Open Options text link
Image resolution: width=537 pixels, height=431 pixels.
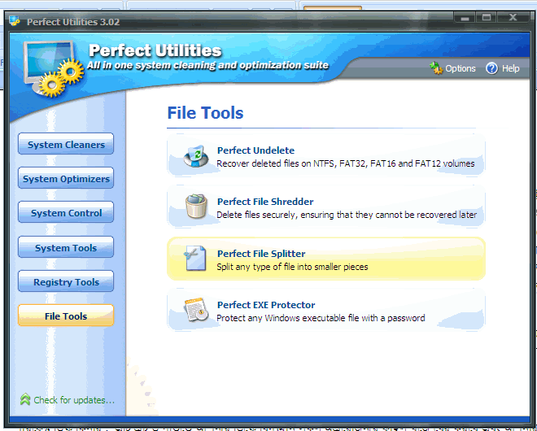click(461, 68)
